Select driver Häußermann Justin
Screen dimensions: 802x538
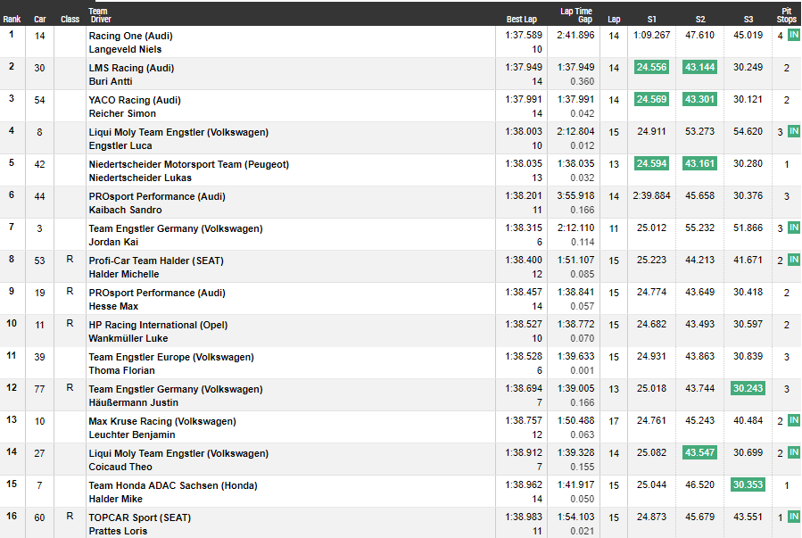(x=134, y=403)
